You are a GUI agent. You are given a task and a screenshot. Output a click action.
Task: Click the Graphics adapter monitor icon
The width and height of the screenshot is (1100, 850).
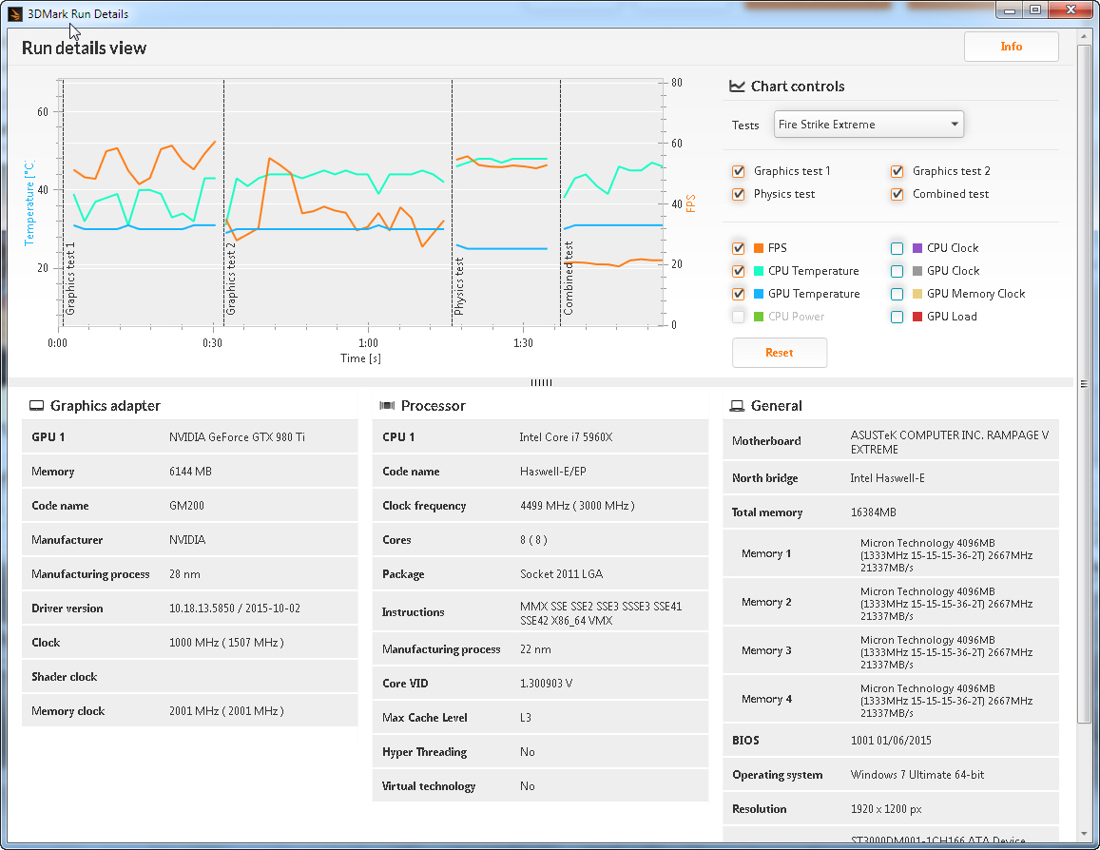[36, 405]
